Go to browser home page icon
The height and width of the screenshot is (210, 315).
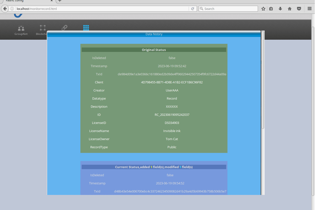[x=290, y=9]
